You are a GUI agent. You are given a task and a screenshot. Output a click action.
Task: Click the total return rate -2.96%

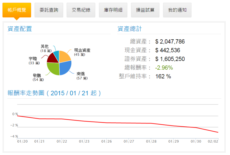[164, 68]
